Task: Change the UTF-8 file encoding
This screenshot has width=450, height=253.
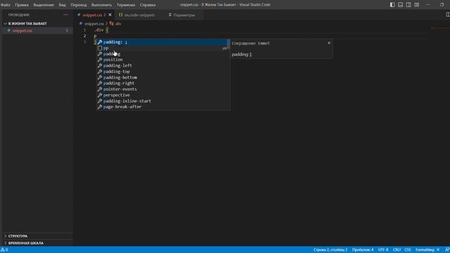Action: (383, 250)
